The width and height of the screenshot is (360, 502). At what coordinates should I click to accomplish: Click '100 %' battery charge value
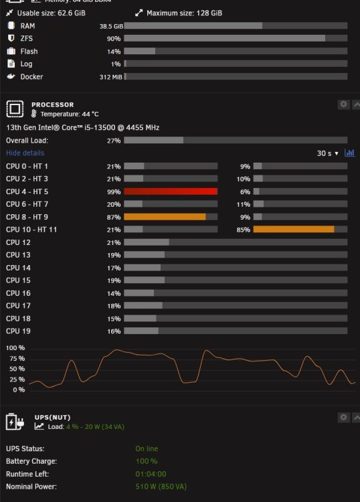click(147, 461)
